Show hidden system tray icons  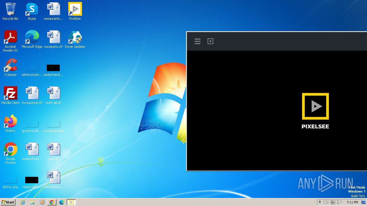click(x=320, y=202)
